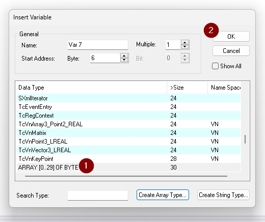Viewport: 265px width, 222px height.
Task: Click the horizontal scrollbar of the data type list
Action: pyautogui.click(x=126, y=176)
